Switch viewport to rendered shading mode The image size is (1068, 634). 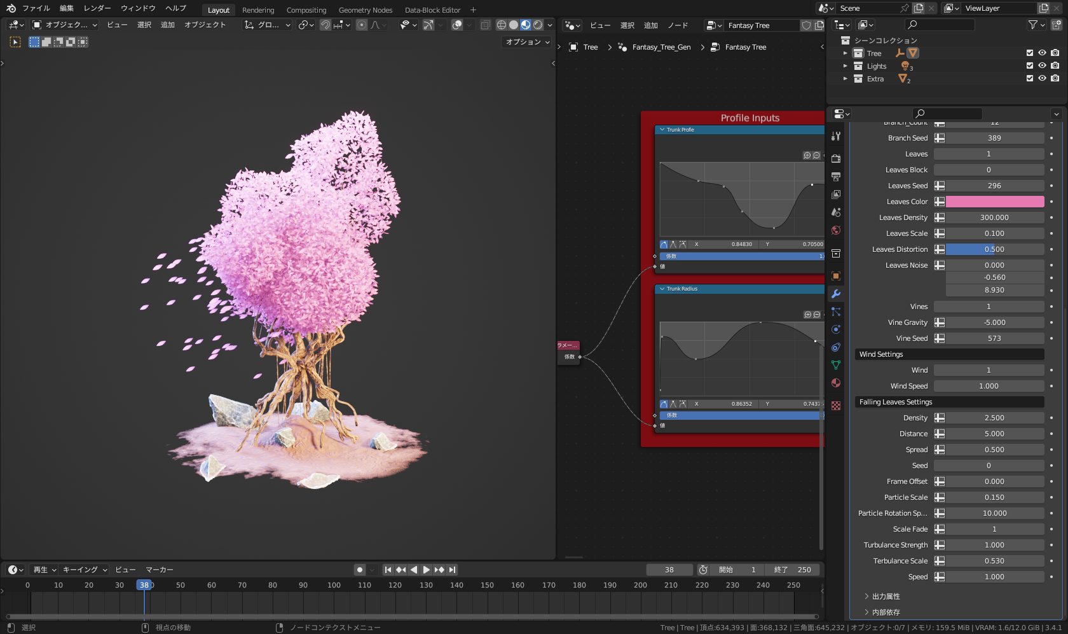(538, 25)
